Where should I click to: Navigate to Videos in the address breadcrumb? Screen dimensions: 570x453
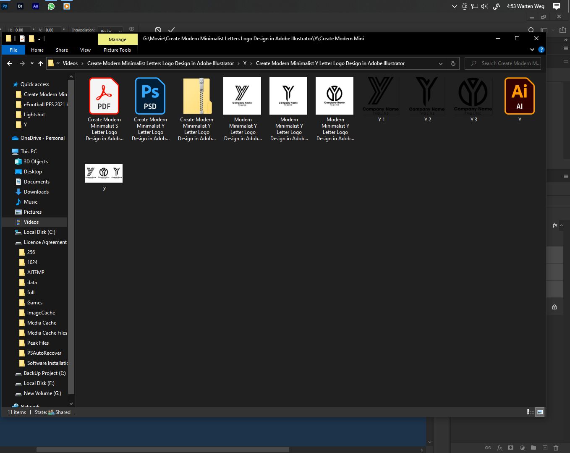[x=70, y=63]
